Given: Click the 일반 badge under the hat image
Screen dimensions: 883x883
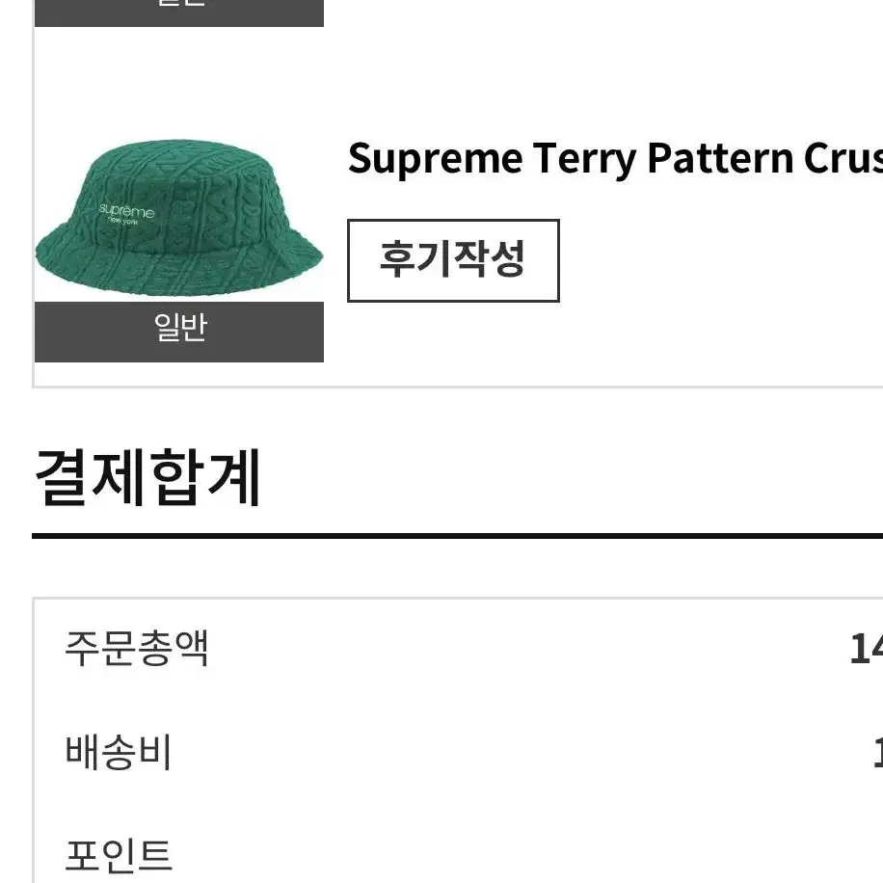Looking at the screenshot, I should pos(179,332).
